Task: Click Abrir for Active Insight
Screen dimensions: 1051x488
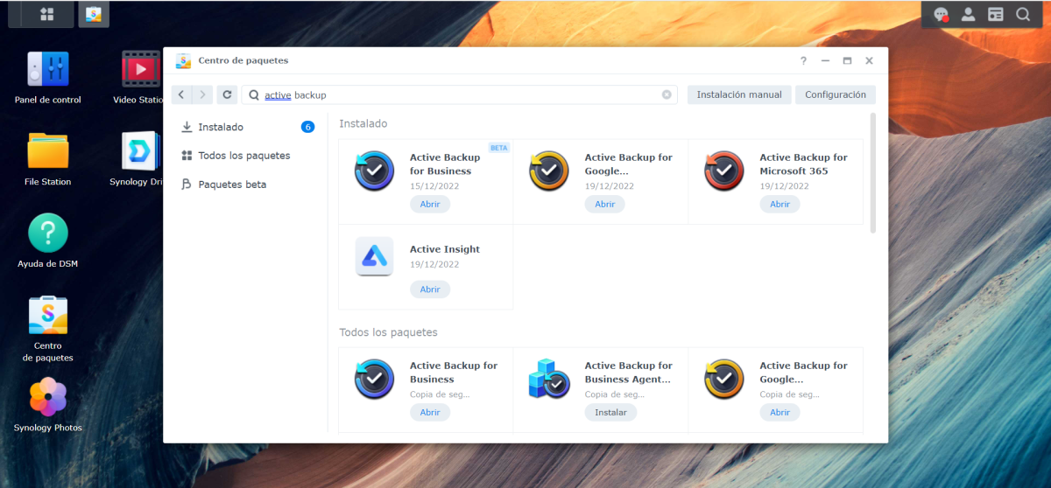Action: (430, 289)
